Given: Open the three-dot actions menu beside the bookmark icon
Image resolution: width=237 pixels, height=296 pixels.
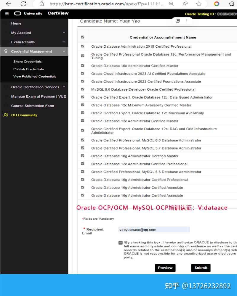Looking at the screenshot, I should [187, 21].
